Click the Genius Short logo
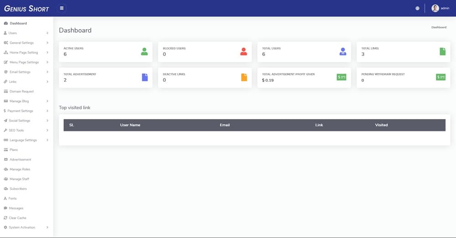 tap(26, 8)
